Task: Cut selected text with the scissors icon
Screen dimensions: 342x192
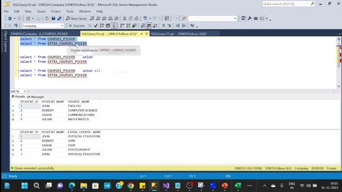Action: [125, 19]
